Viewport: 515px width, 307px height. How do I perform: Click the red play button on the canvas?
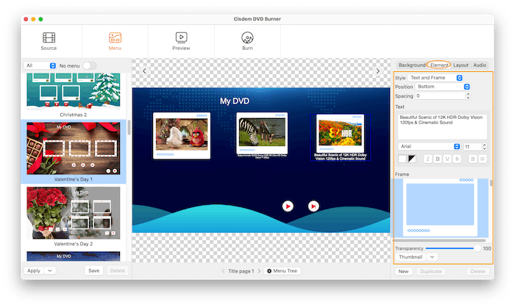coord(288,206)
